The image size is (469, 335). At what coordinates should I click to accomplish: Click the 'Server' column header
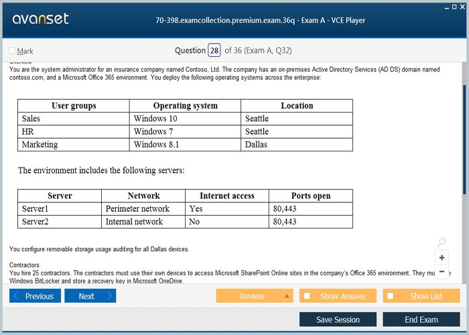[x=60, y=196]
